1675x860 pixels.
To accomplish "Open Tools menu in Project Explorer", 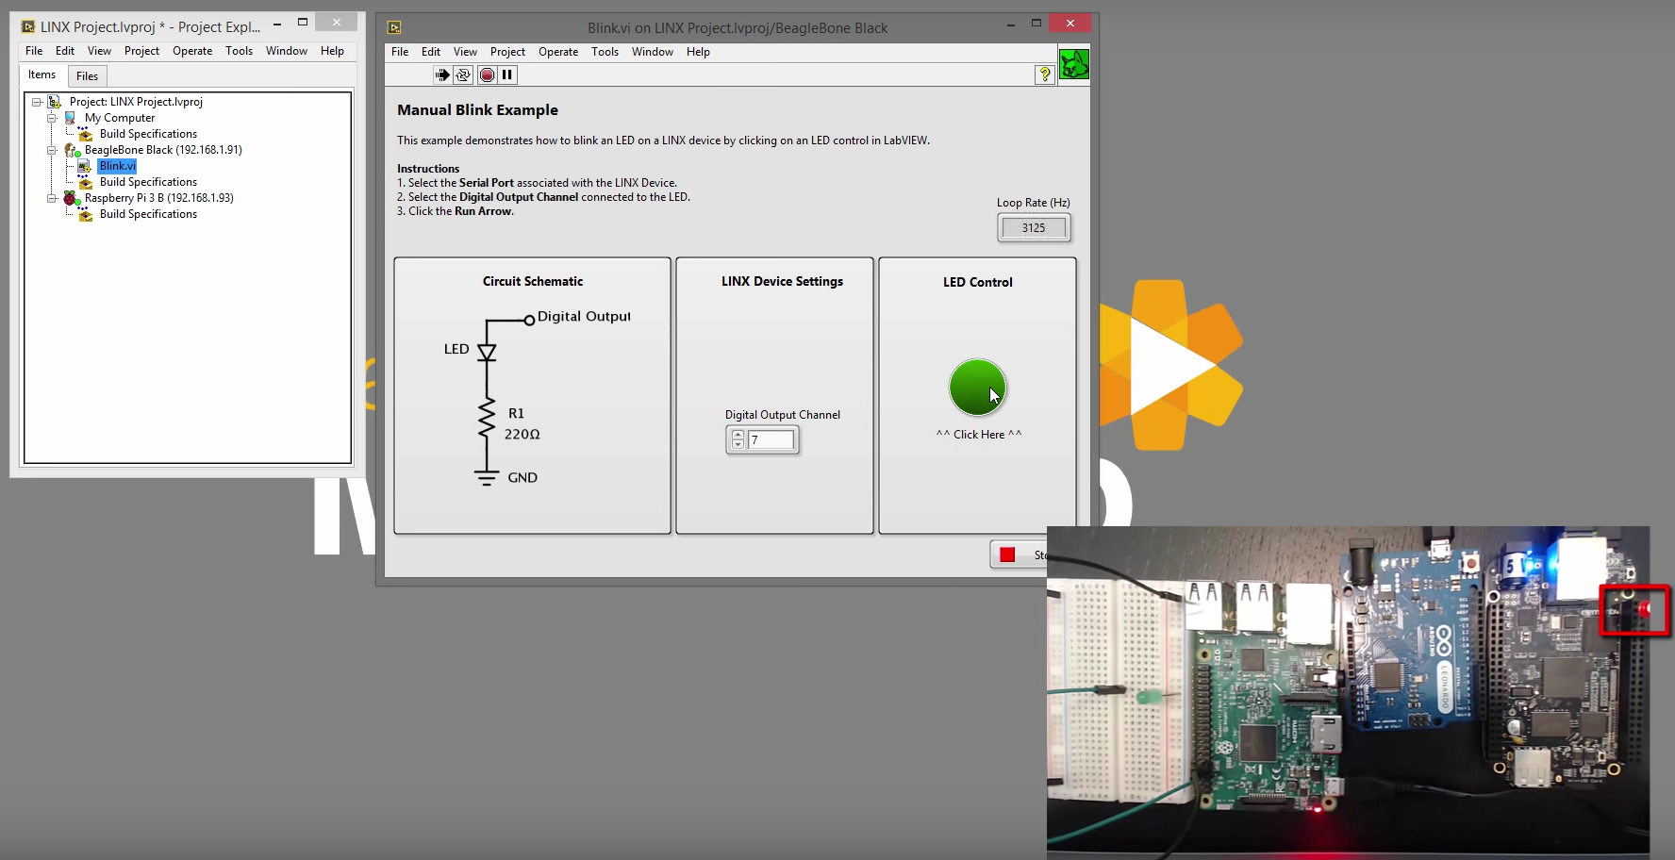I will pos(239,51).
